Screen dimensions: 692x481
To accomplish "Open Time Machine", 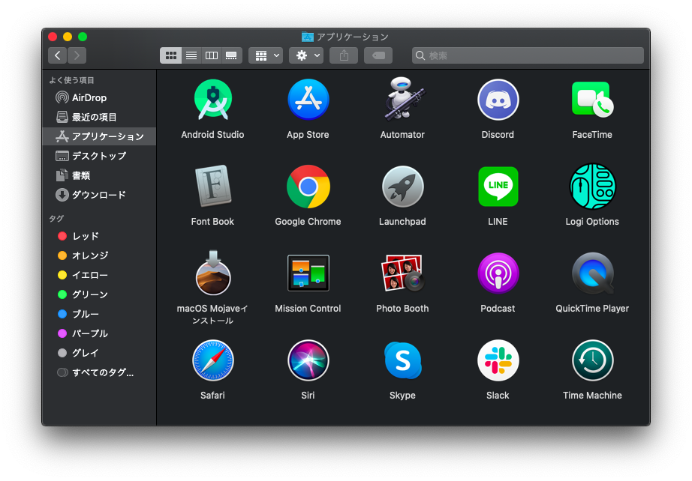I will (x=592, y=360).
